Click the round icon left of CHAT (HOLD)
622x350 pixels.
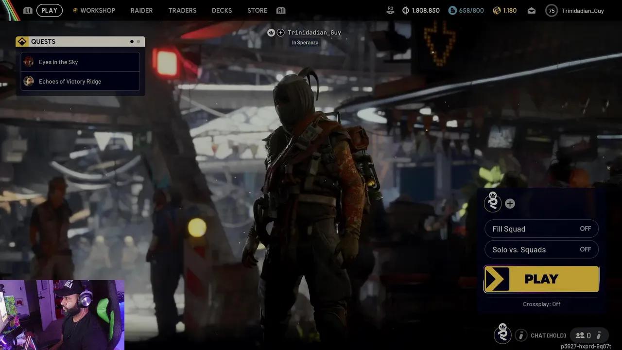click(521, 335)
